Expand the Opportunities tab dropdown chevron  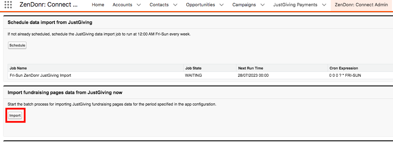[x=222, y=5]
